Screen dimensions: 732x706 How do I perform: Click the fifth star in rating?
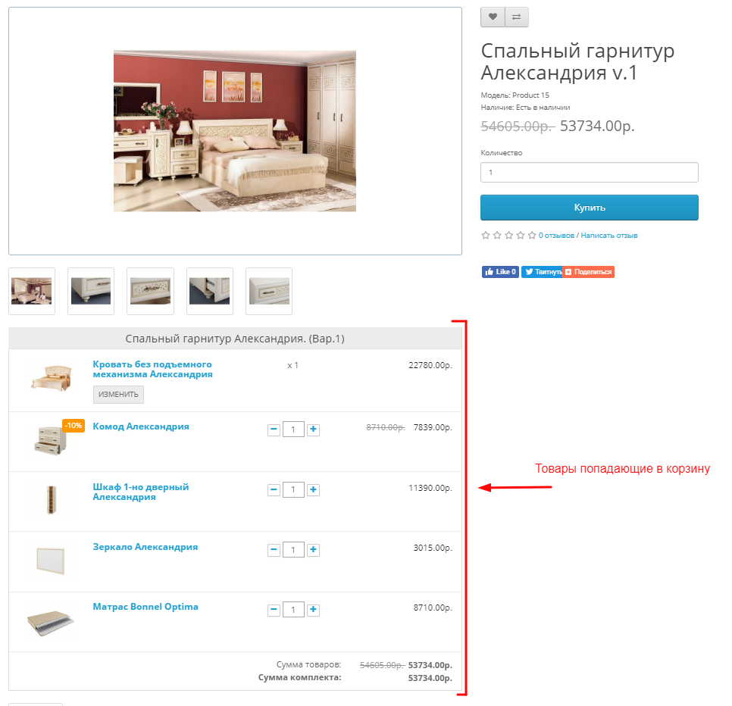point(532,235)
